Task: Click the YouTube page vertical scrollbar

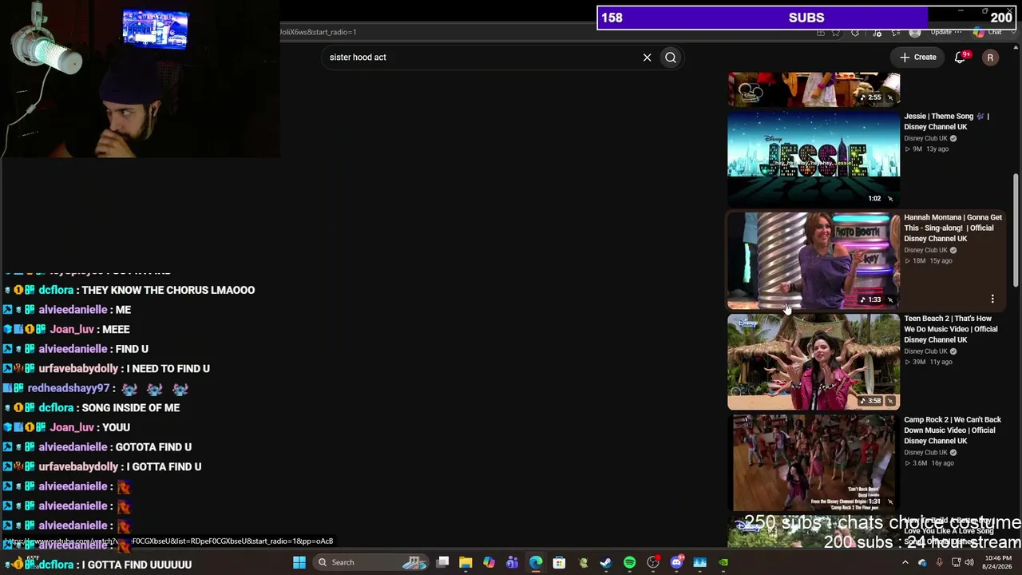Action: [x=1016, y=230]
